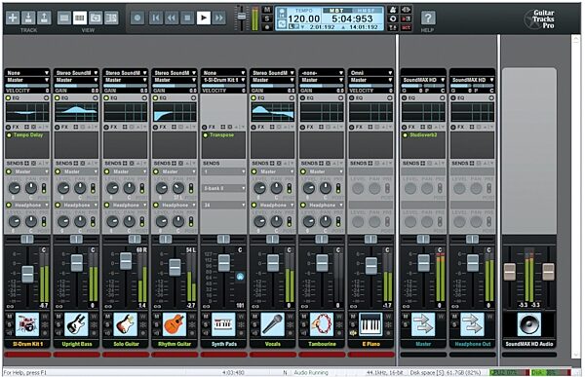Click the Upright Bass EQ curve graph
This screenshot has height=377, width=585.
(76, 113)
